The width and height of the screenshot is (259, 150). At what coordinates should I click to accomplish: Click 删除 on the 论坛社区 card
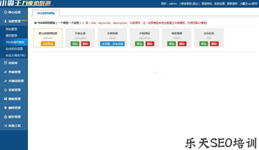[214, 44]
